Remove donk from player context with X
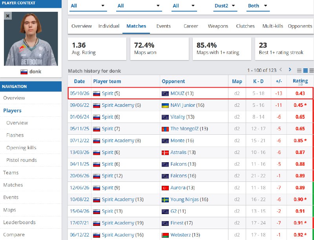The image size is (314, 240). click(8, 16)
